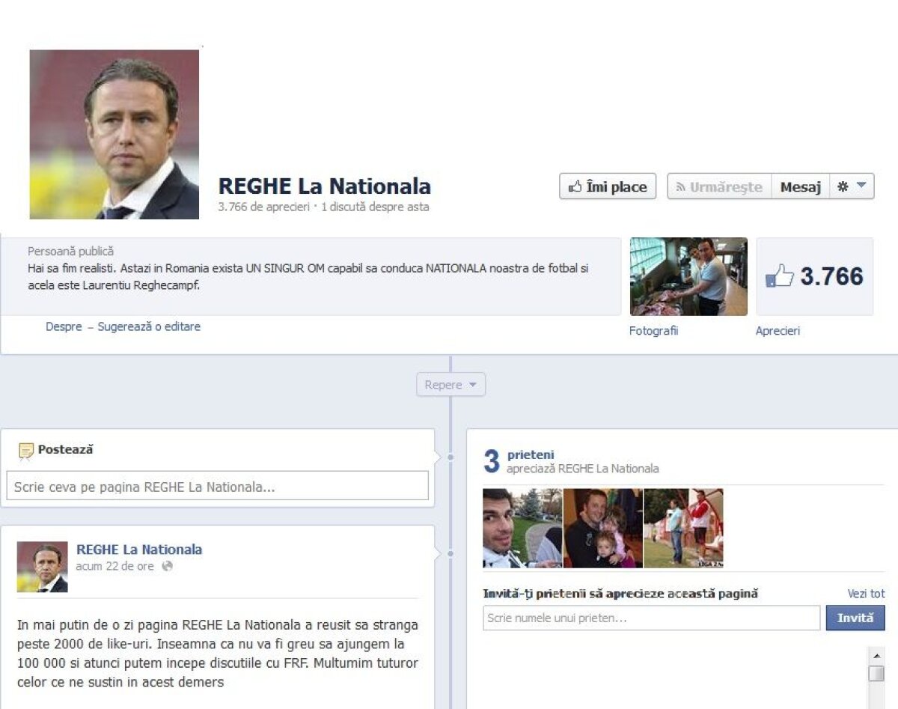Click the Urmărește follow arrow icon

[681, 186]
